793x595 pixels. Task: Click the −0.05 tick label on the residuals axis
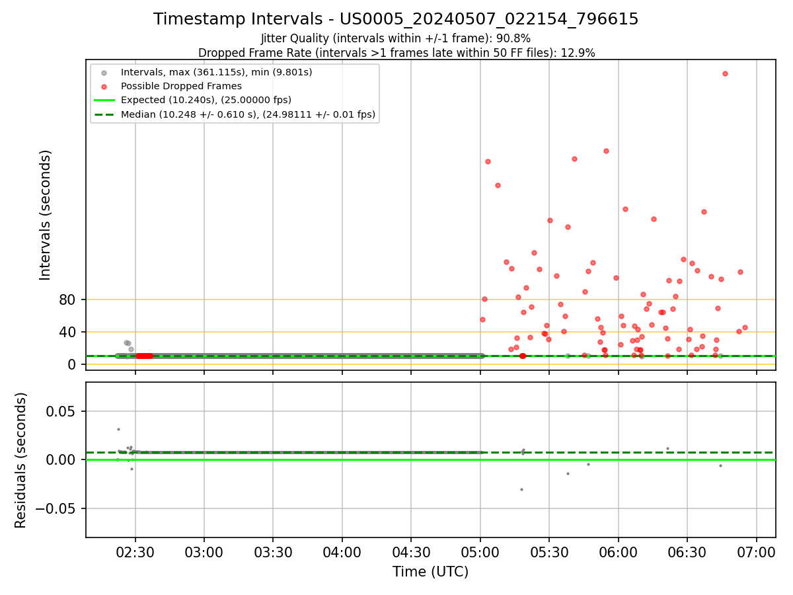[56, 509]
